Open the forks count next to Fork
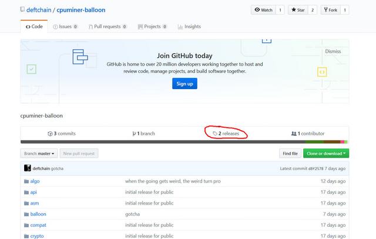The width and height of the screenshot is (376, 239). point(345,10)
